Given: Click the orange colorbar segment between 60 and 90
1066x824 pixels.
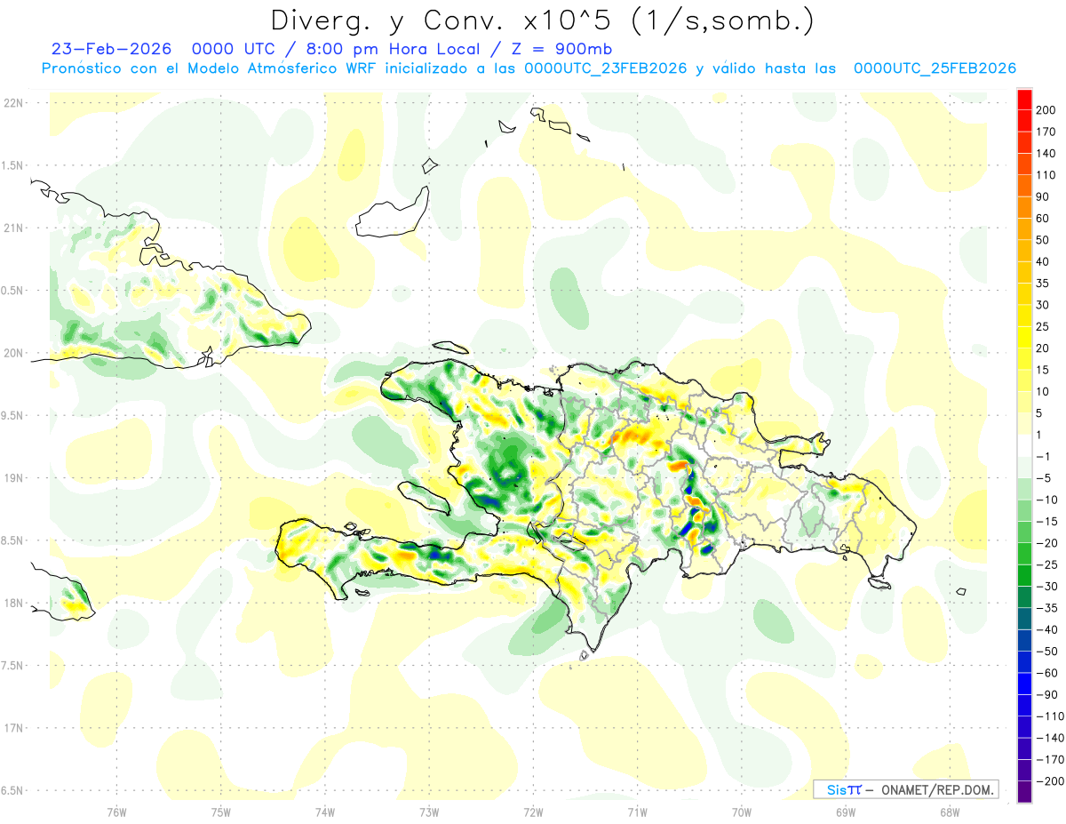Looking at the screenshot, I should click(x=1025, y=207).
